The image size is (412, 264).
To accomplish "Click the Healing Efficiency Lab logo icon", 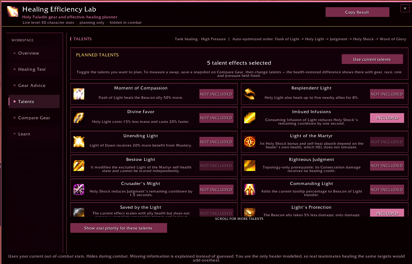I will 13,11.
